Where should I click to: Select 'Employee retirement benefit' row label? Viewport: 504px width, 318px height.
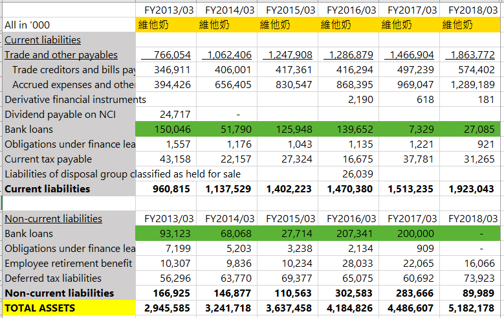click(69, 264)
